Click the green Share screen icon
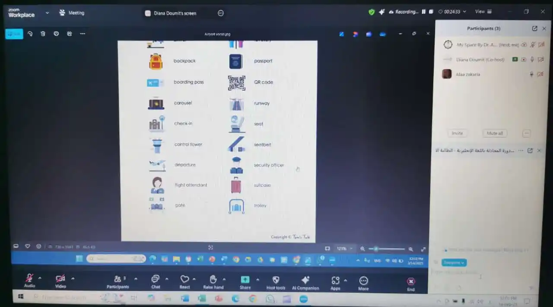This screenshot has height=307, width=553. [x=245, y=280]
